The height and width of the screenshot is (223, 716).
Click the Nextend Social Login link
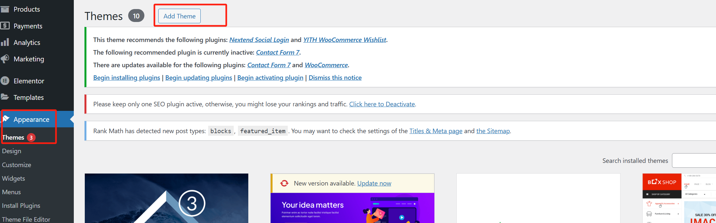pos(259,40)
